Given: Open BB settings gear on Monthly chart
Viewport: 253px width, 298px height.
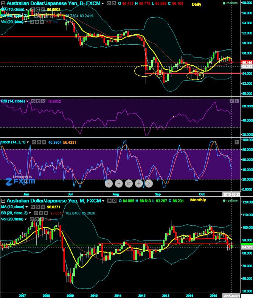Looking at the screenshot, I should (41, 213).
